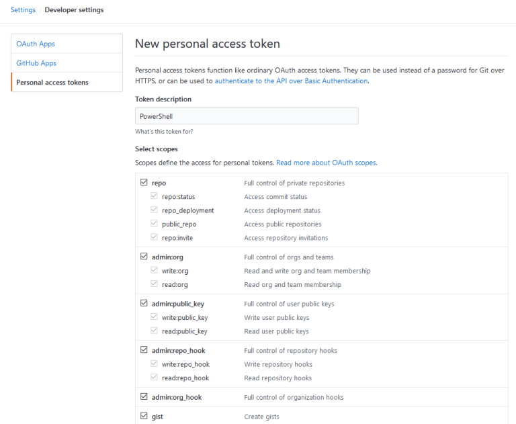Click 'Create gists' description
The height and width of the screenshot is (424, 516).
(261, 417)
